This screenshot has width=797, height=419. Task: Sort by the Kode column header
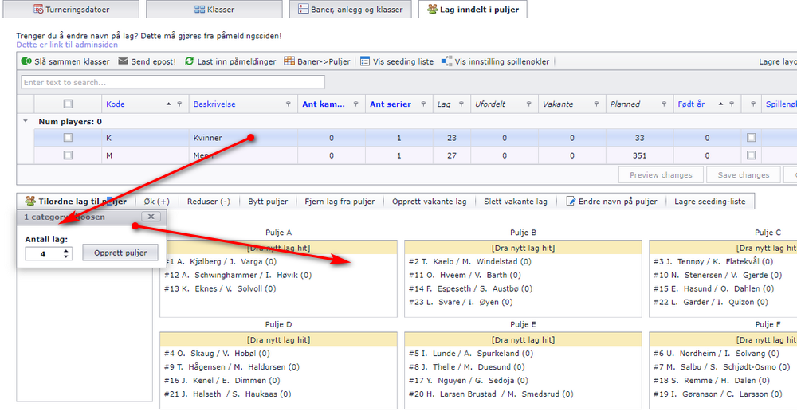[x=116, y=104]
